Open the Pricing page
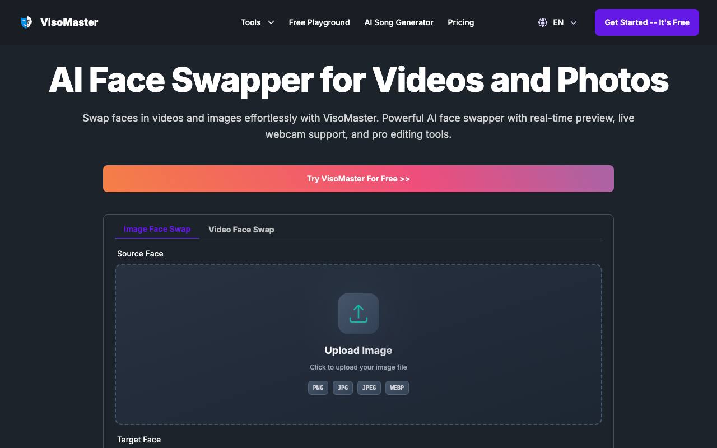717x448 pixels. click(461, 22)
